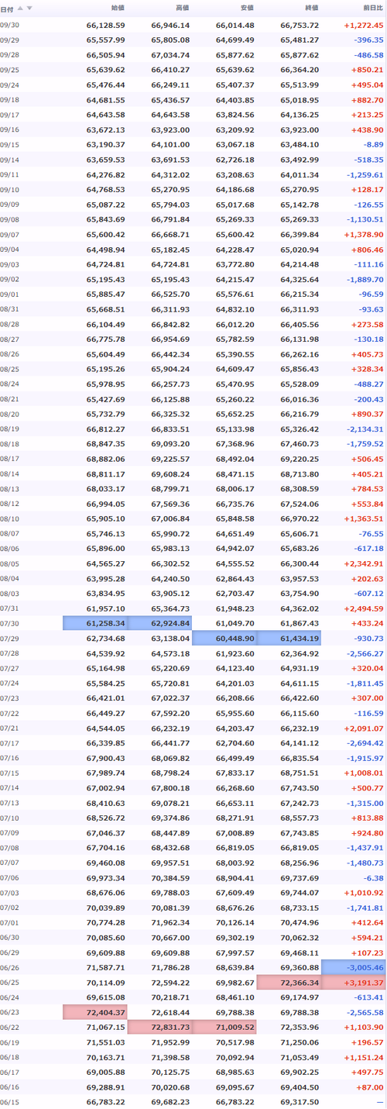Select the 07/27 date cell
The height and width of the screenshot is (1109, 387).
[9, 668]
